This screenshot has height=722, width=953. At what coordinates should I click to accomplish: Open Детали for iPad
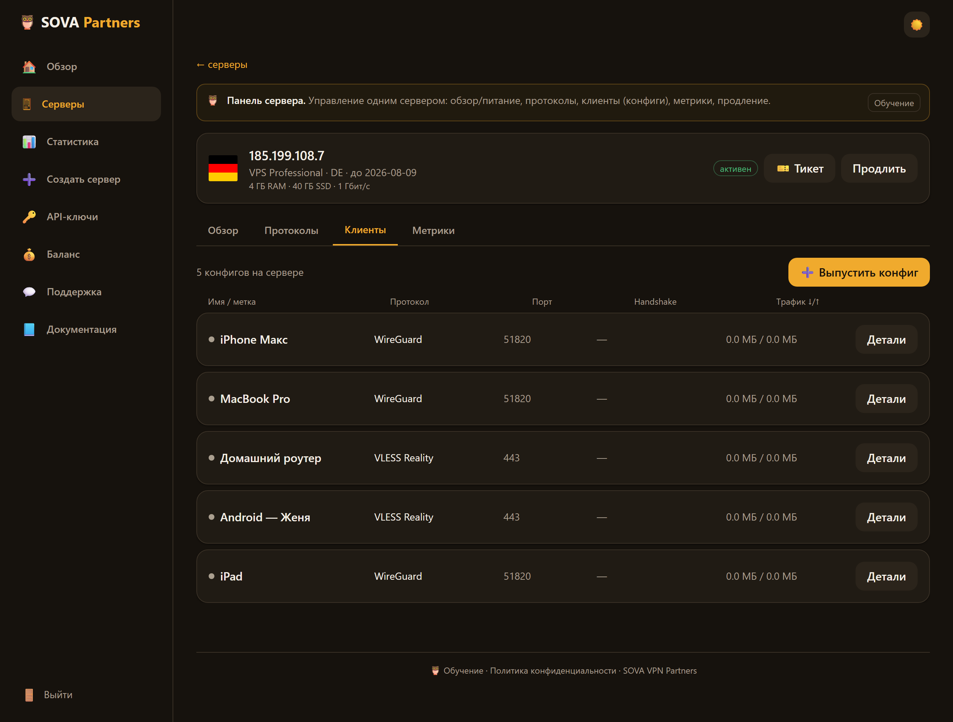(x=886, y=577)
